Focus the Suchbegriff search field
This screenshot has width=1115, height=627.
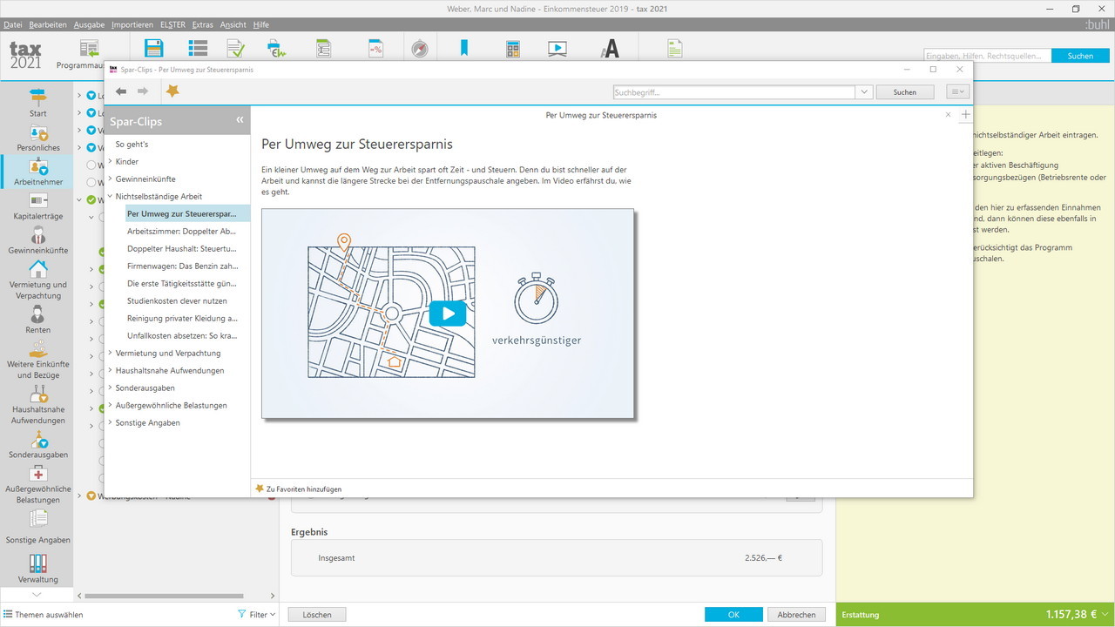pyautogui.click(x=734, y=91)
